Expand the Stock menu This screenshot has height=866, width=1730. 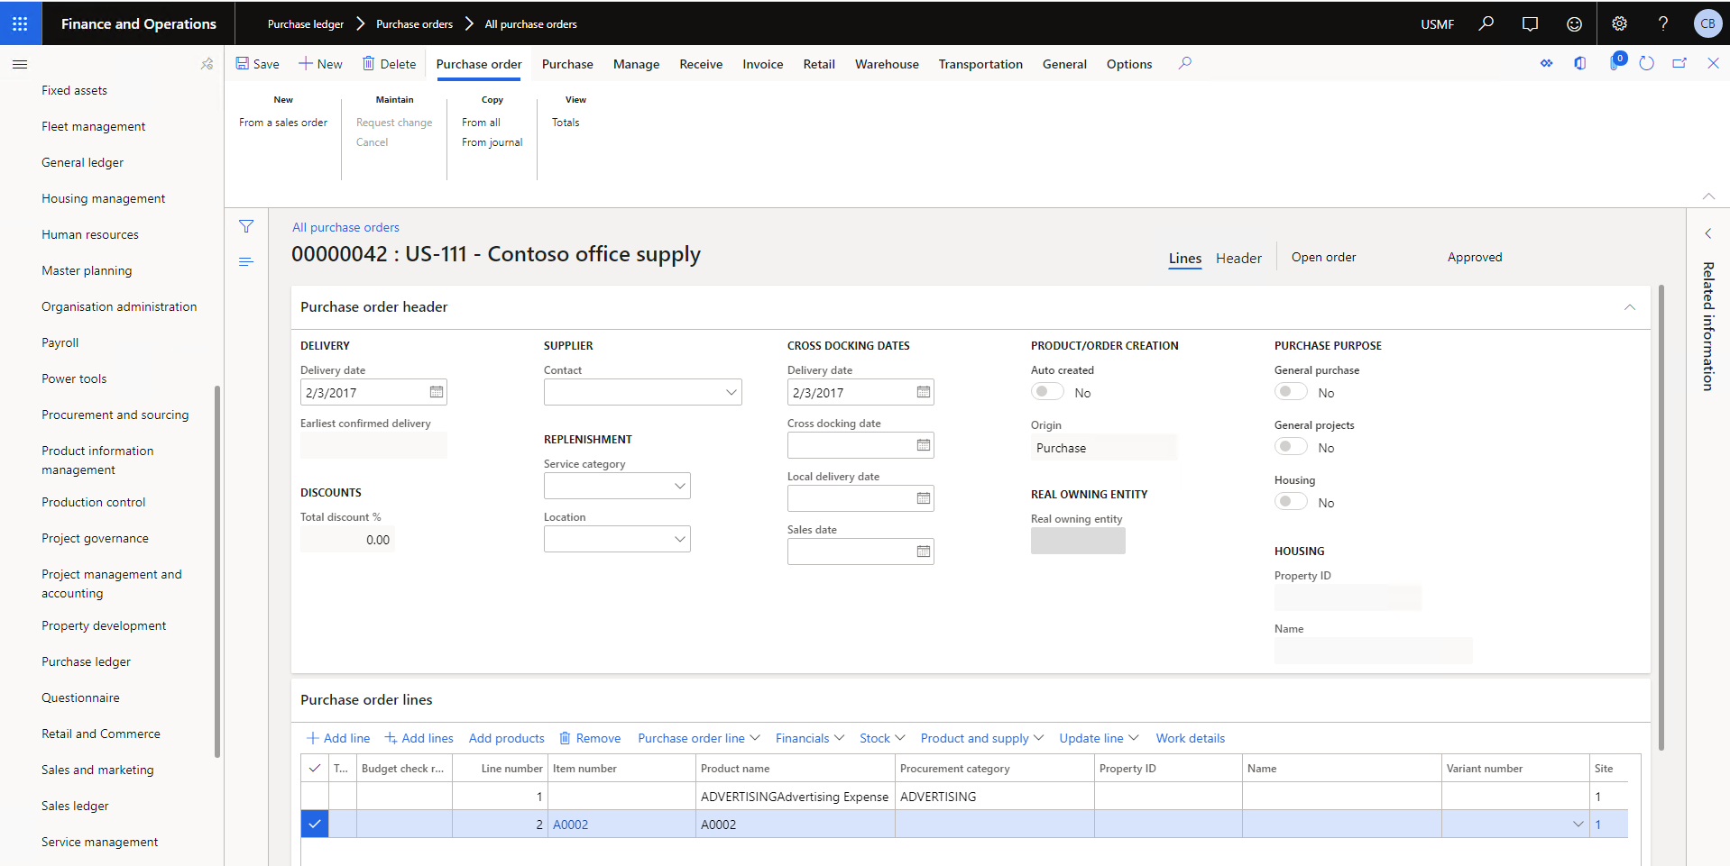pos(882,738)
